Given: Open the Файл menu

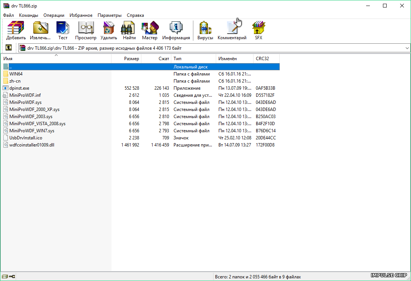Looking at the screenshot, I should click(8, 15).
